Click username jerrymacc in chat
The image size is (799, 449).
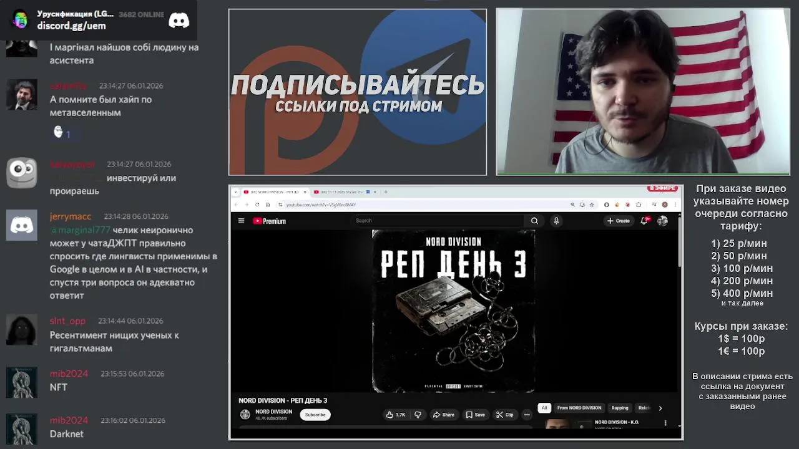click(x=71, y=216)
